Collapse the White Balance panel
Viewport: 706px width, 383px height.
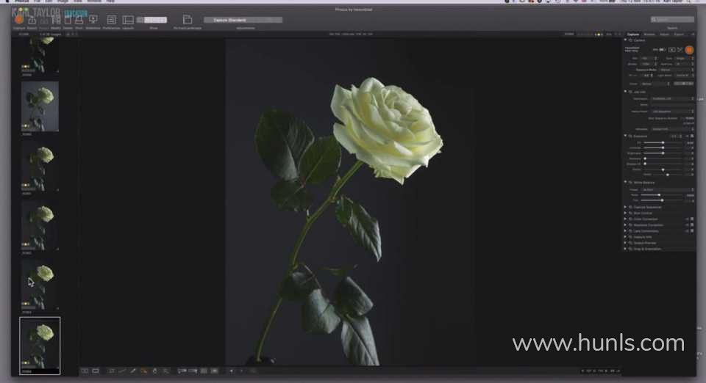[x=625, y=182]
